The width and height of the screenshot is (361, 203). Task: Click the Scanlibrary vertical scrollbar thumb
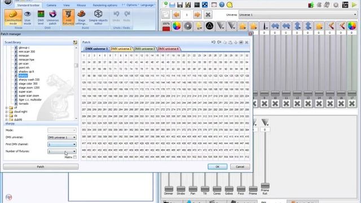[x=76, y=65]
